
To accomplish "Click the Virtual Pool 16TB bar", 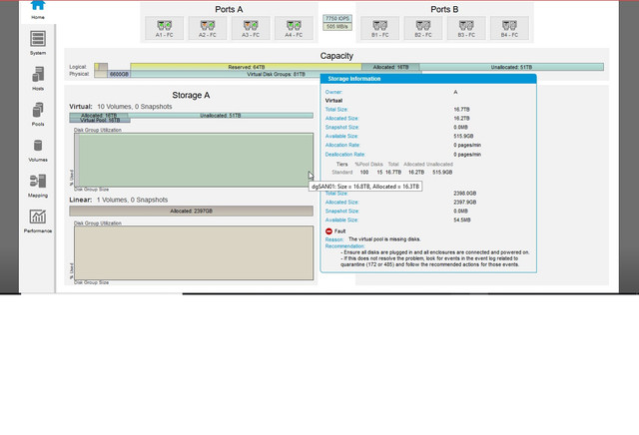I will pos(100,120).
